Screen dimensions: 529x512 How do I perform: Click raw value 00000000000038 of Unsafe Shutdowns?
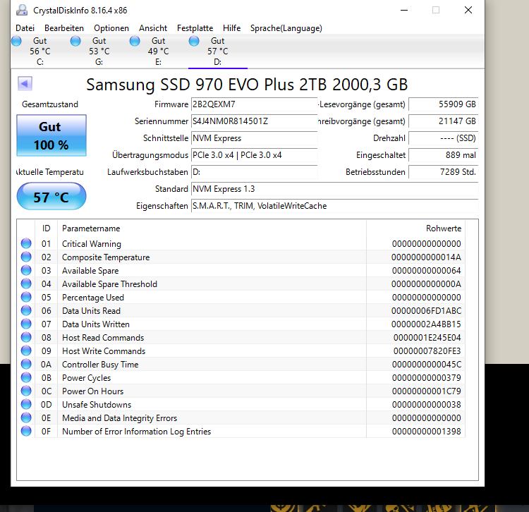pyautogui.click(x=426, y=404)
